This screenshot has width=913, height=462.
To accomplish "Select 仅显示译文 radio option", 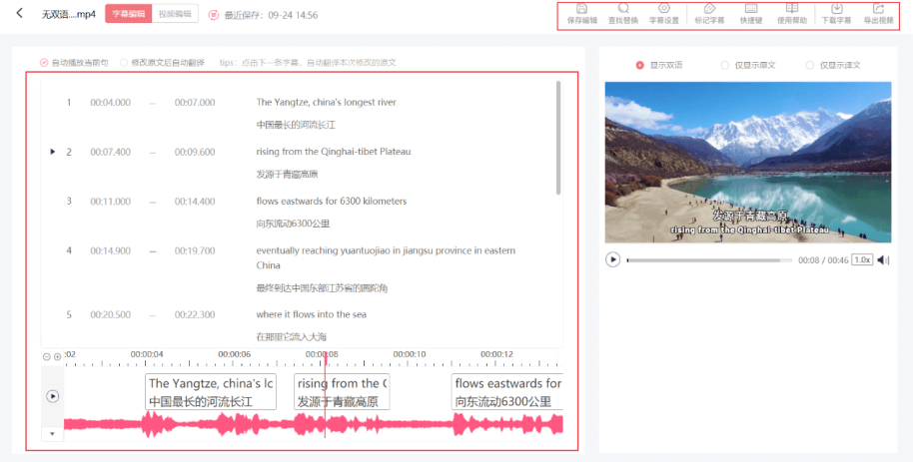I will pyautogui.click(x=810, y=65).
